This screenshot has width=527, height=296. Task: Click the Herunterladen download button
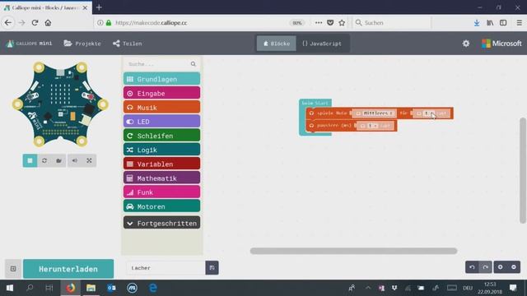(68, 269)
